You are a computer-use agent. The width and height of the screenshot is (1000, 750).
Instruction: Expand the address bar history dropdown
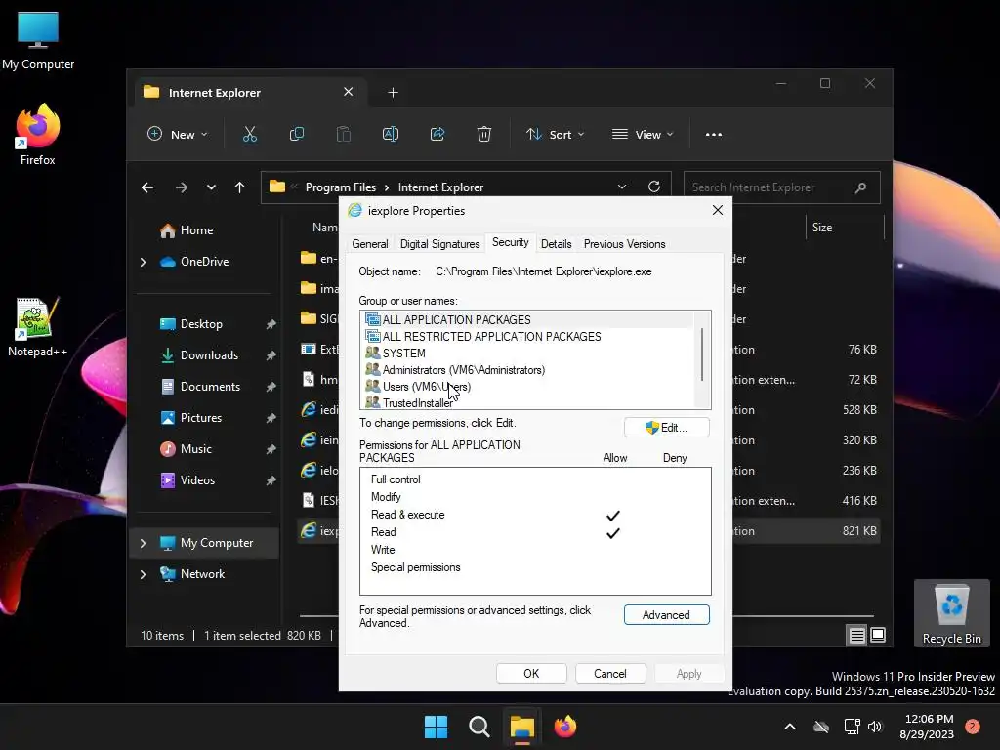click(x=622, y=187)
